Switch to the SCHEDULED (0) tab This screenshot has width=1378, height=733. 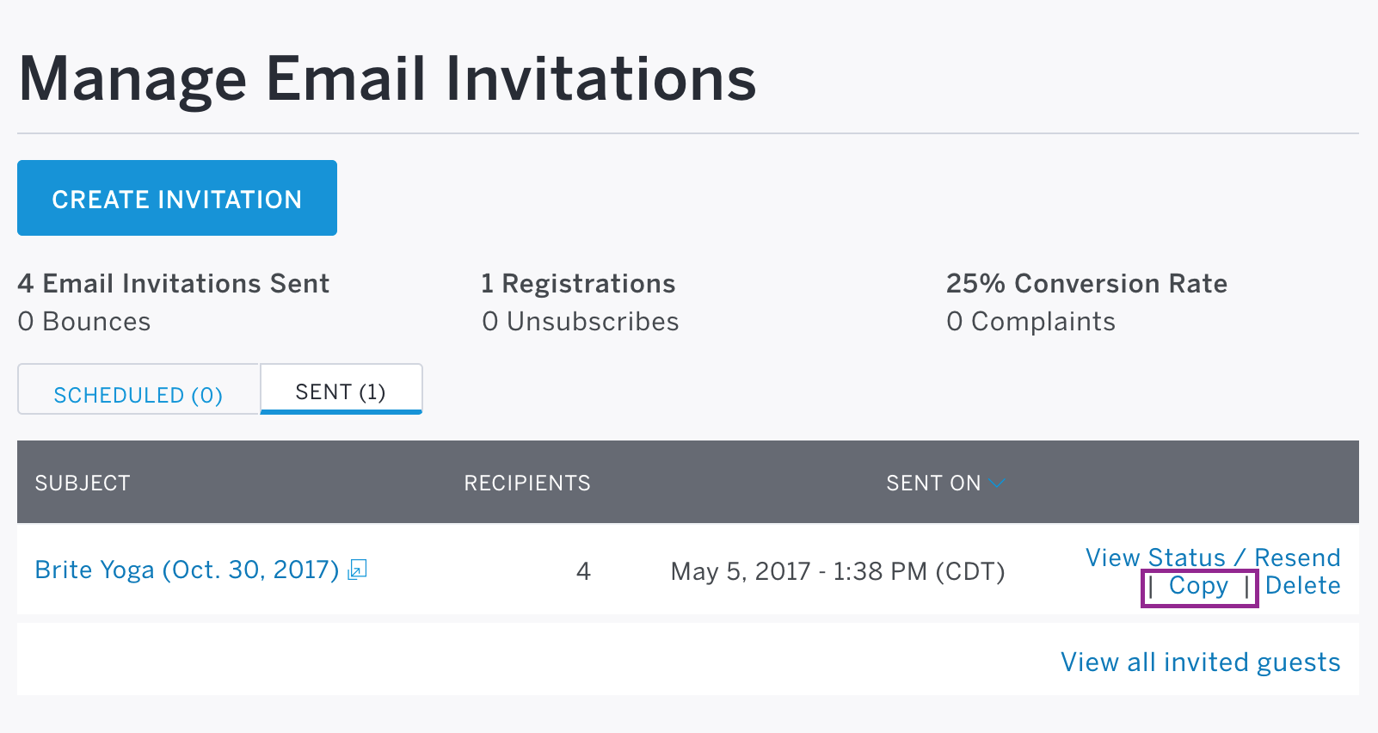[138, 390]
